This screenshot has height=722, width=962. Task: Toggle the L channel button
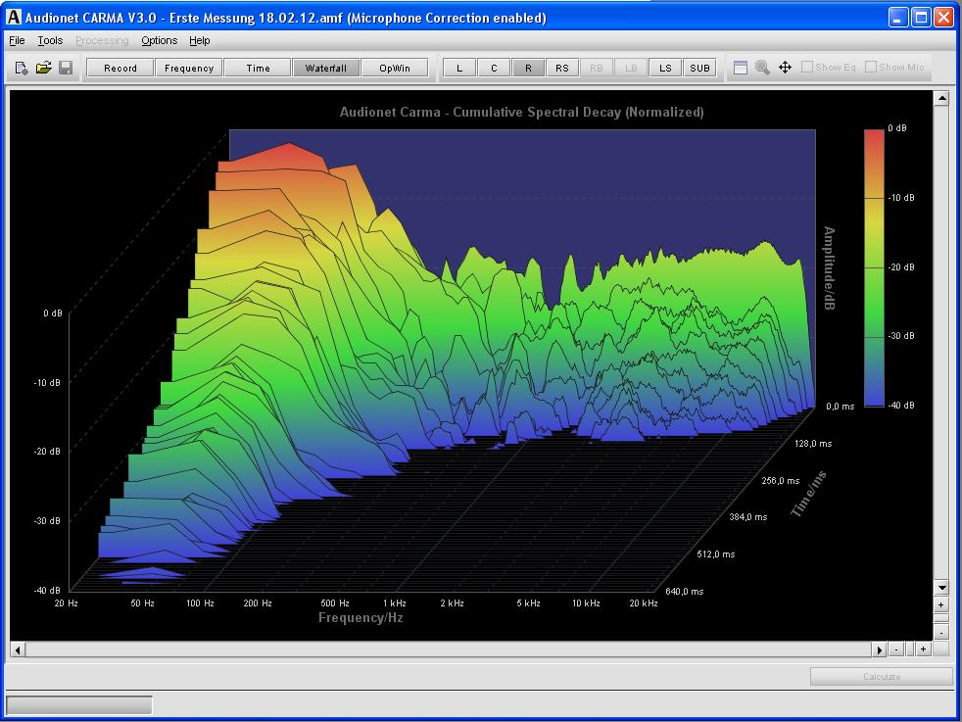coord(459,68)
